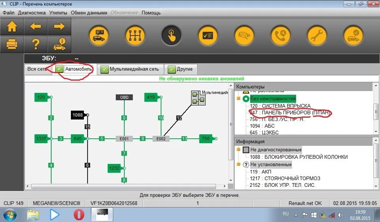The height and width of the screenshot is (222, 380).
Task: Open the checklist round icon
Action: (x=208, y=36)
